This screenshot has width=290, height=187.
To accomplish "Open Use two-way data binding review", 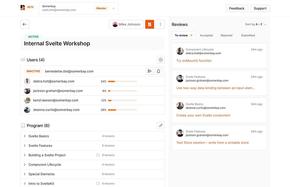I will point(215,88).
